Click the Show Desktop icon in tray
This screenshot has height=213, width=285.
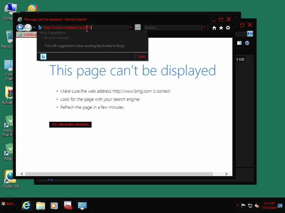pos(280,206)
